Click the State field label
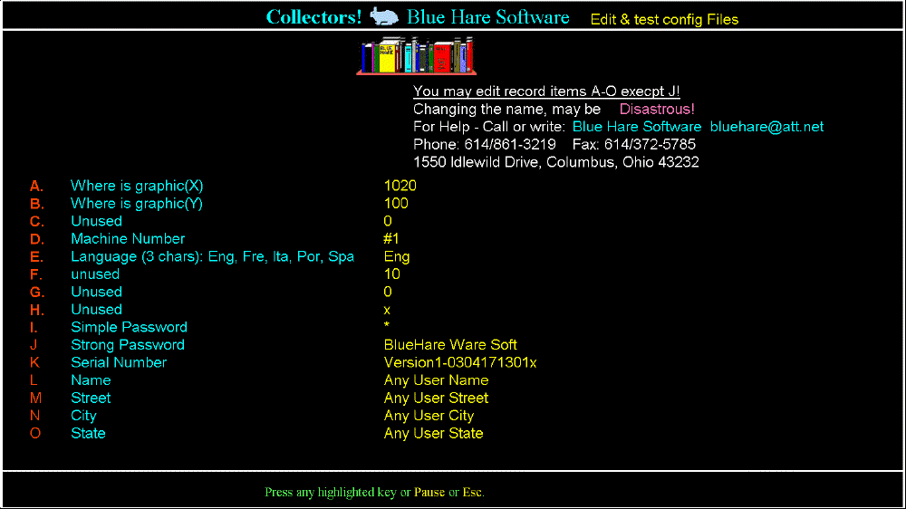Screen dimensions: 906x509 tap(88, 433)
